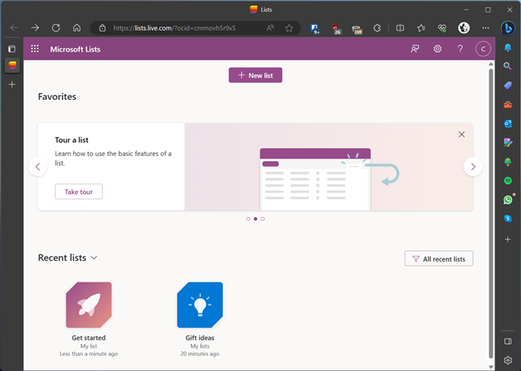Viewport: 521px width, 371px height.
Task: Click the browser Forward arrow
Action: coord(35,28)
